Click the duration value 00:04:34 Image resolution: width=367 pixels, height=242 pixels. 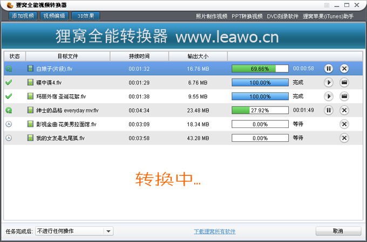[x=139, y=110]
